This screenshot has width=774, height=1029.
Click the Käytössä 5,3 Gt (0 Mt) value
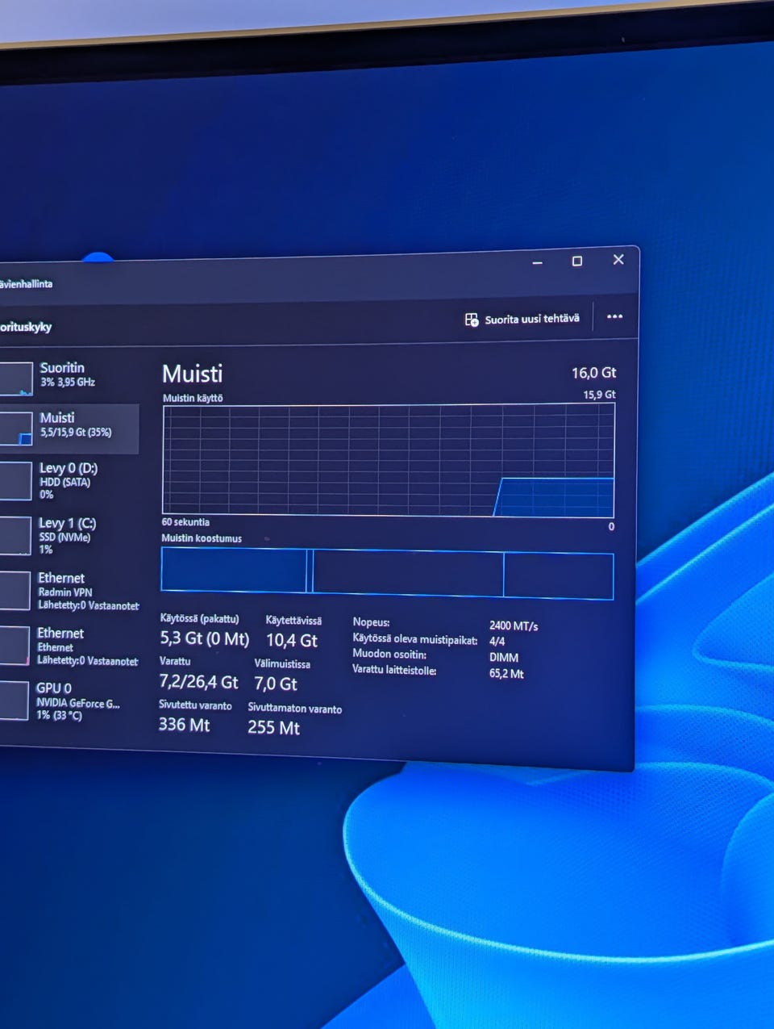[x=205, y=638]
